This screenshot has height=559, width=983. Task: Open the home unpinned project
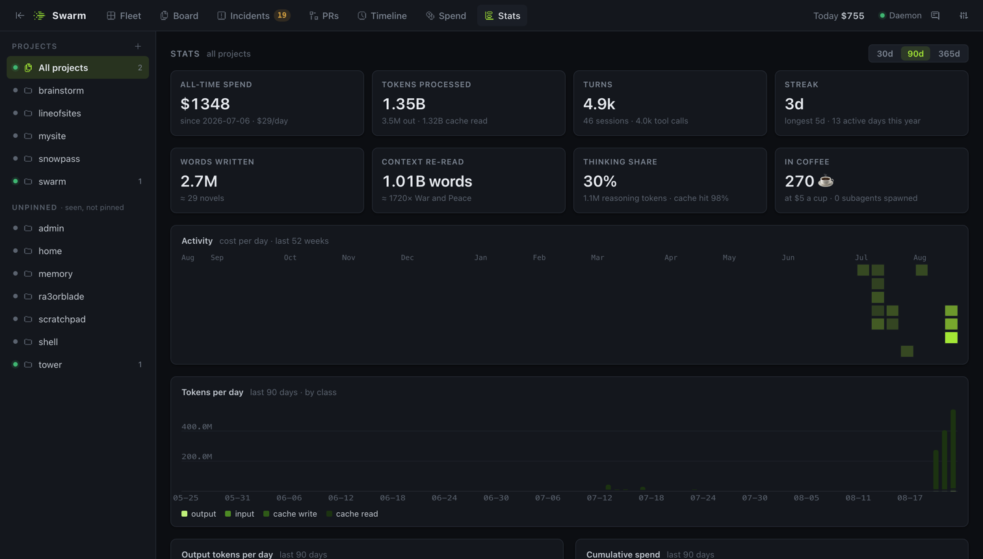(78, 251)
